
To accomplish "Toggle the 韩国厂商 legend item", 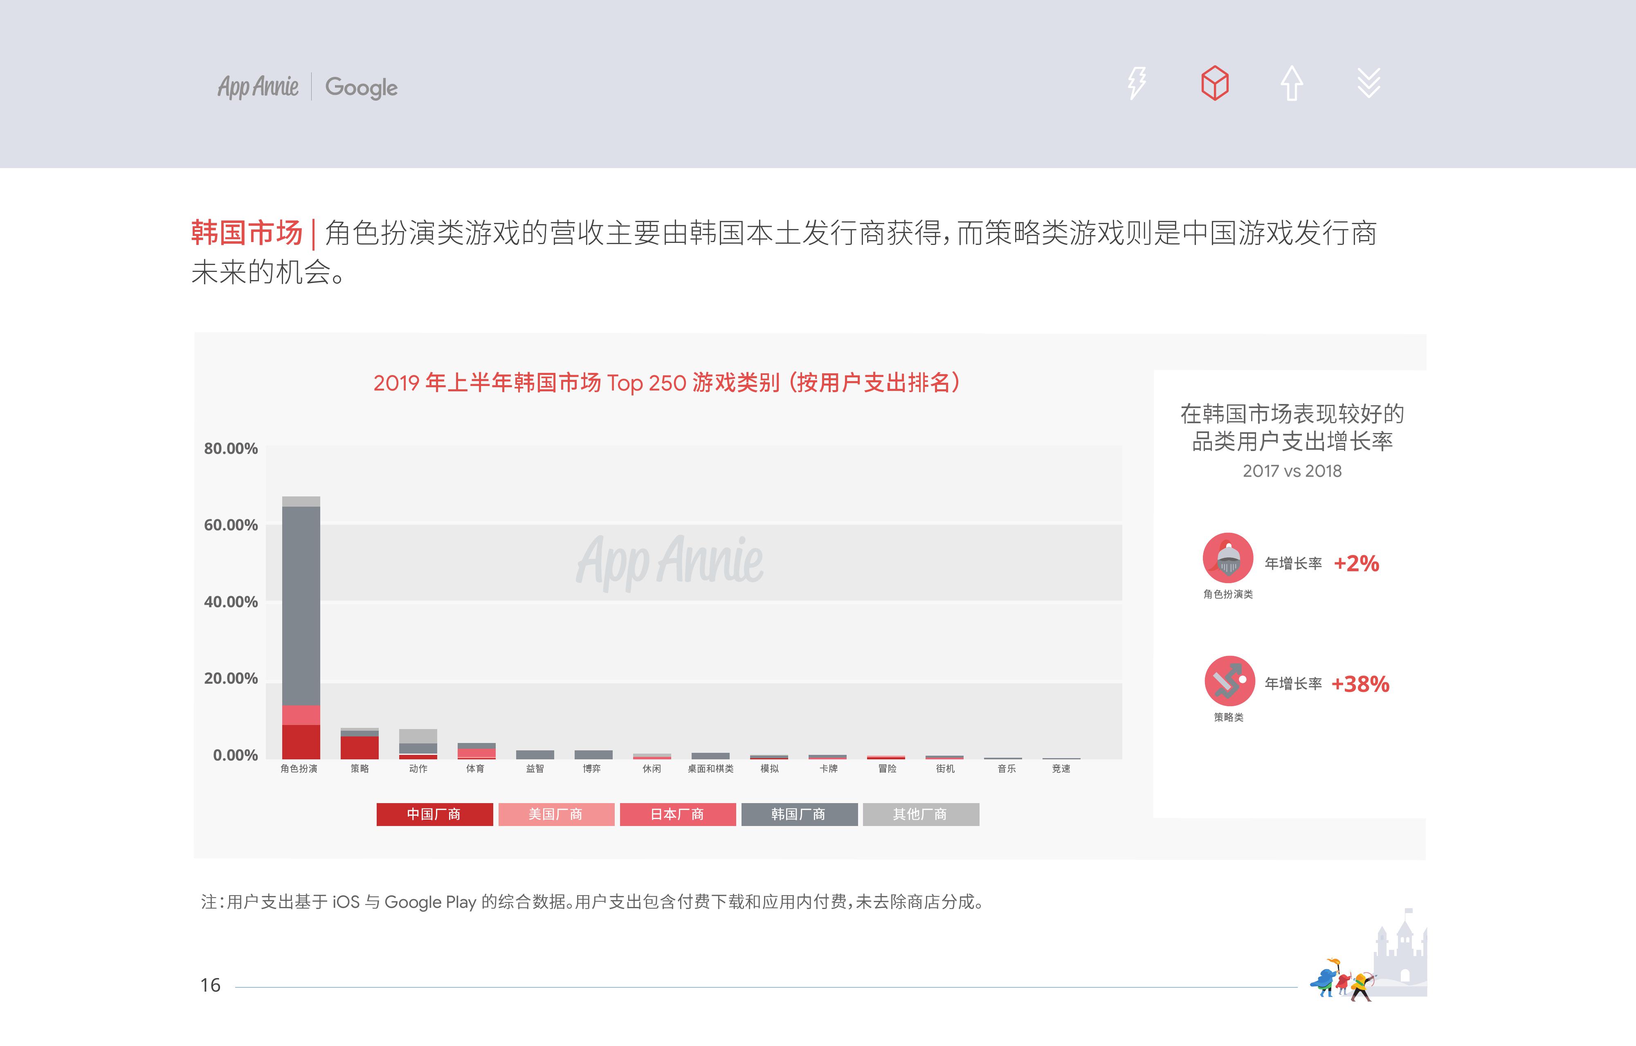I will pos(799,815).
